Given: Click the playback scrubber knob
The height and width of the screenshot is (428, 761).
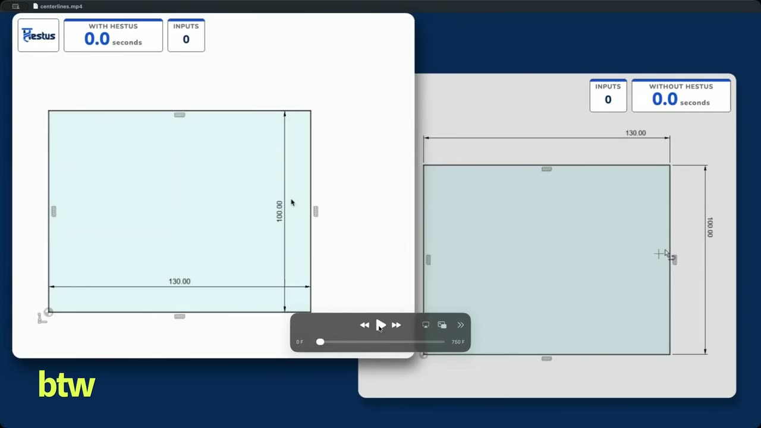Looking at the screenshot, I should [x=320, y=342].
